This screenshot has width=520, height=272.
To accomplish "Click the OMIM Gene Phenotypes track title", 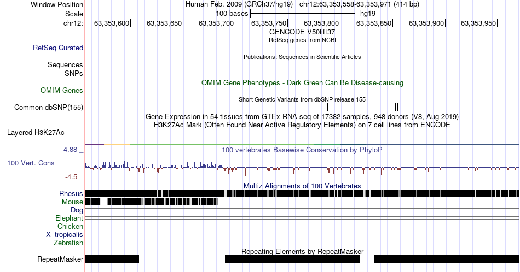I will coord(302,82).
